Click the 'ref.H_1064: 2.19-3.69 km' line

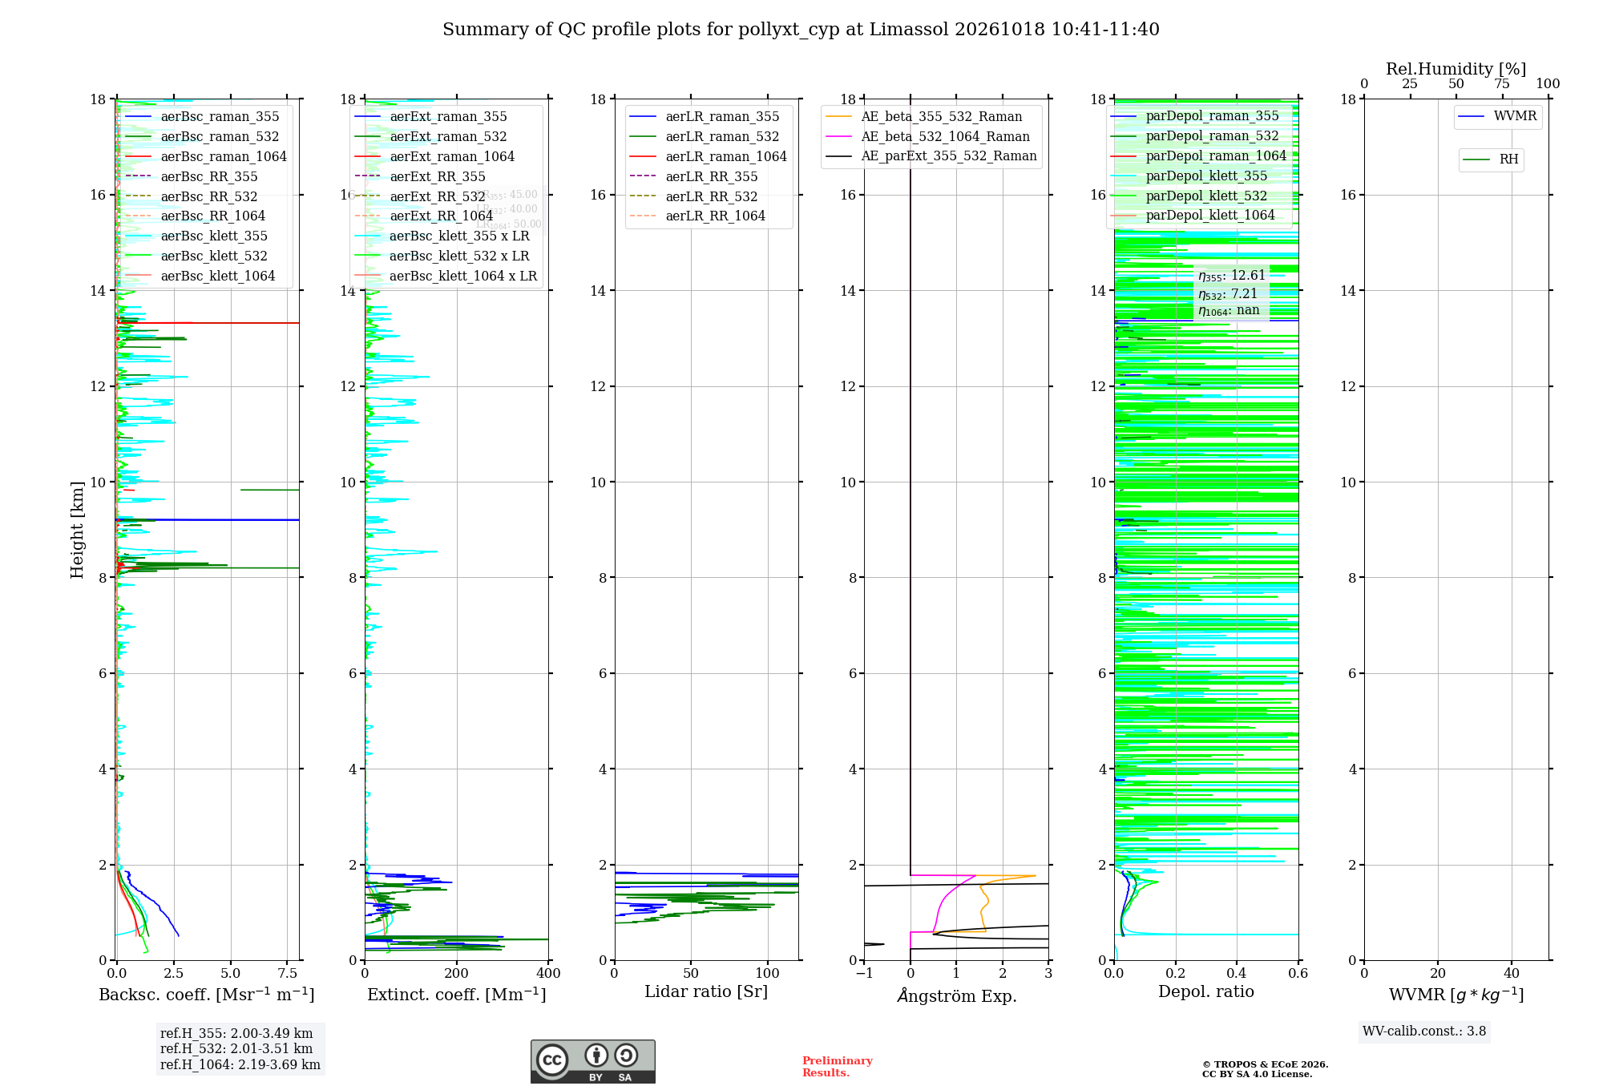coord(240,1065)
